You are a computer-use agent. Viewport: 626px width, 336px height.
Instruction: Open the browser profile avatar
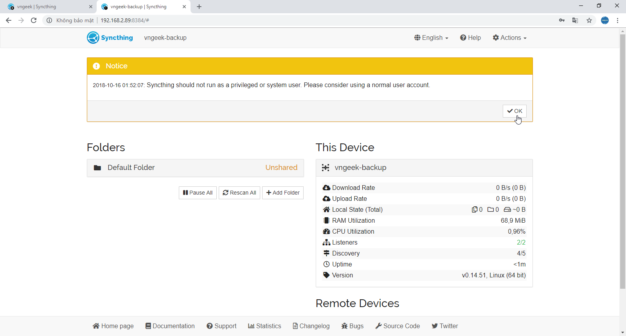[x=605, y=20]
